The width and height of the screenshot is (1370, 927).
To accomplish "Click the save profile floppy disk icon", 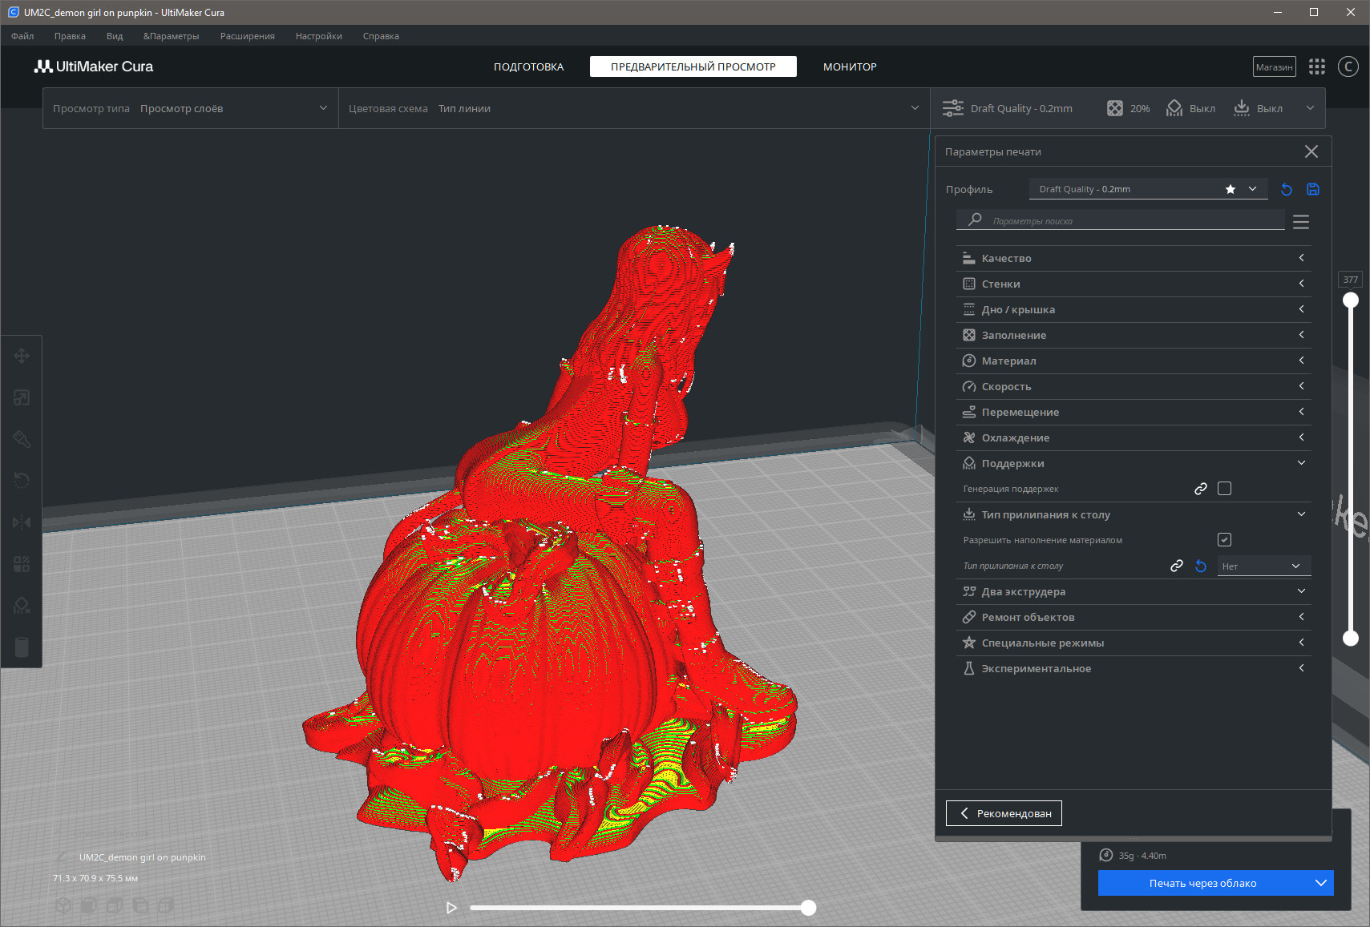I will [1313, 189].
